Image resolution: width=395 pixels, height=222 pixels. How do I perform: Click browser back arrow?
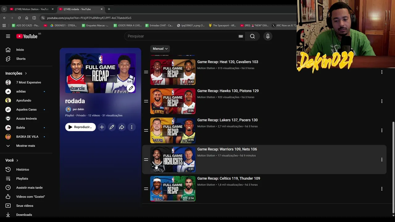4,18
